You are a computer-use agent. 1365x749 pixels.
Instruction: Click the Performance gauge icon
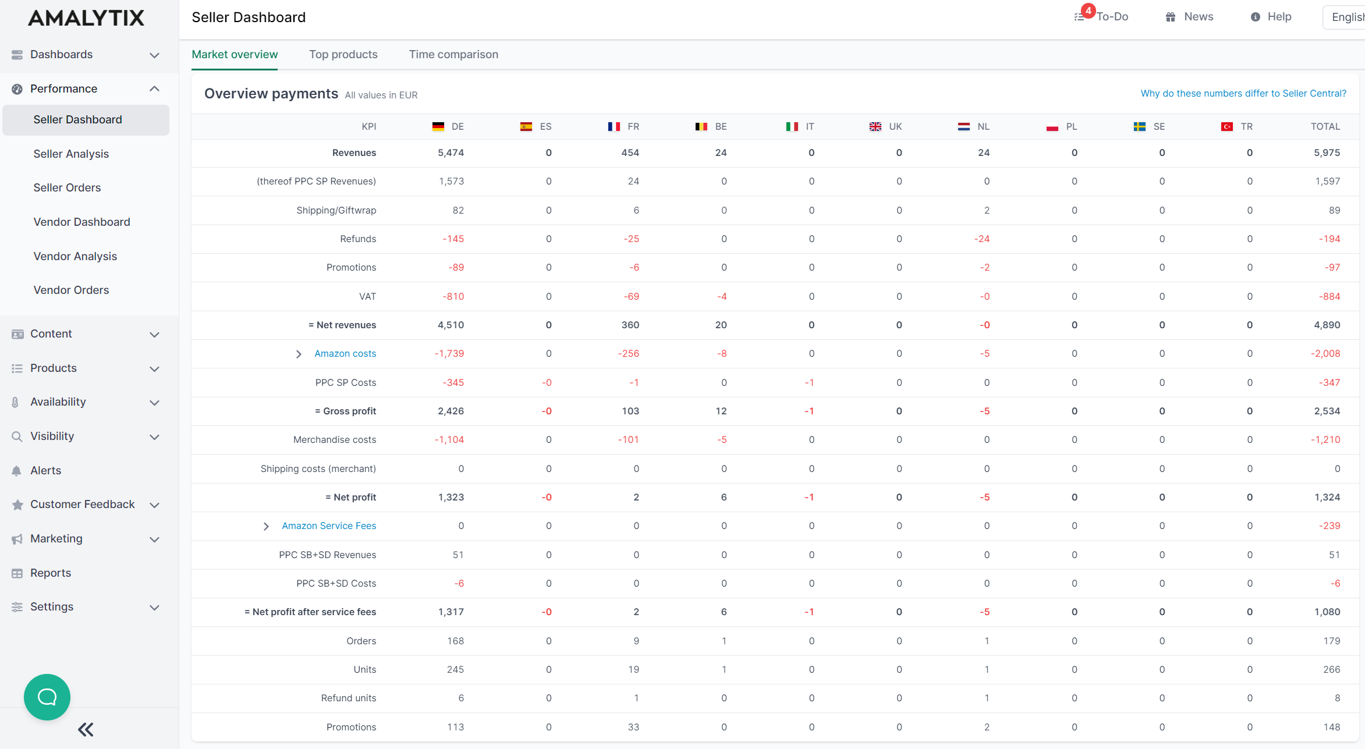click(17, 89)
